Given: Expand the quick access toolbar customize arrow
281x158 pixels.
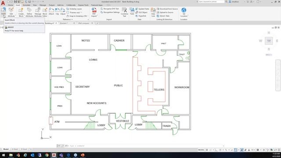Looking at the screenshot, I should click(x=43, y=2).
